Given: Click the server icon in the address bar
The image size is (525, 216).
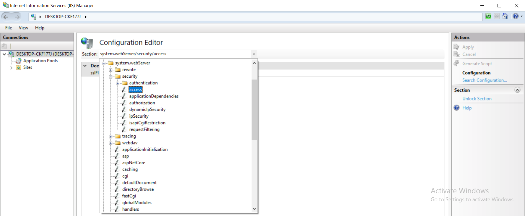Looking at the screenshot, I should (34, 17).
